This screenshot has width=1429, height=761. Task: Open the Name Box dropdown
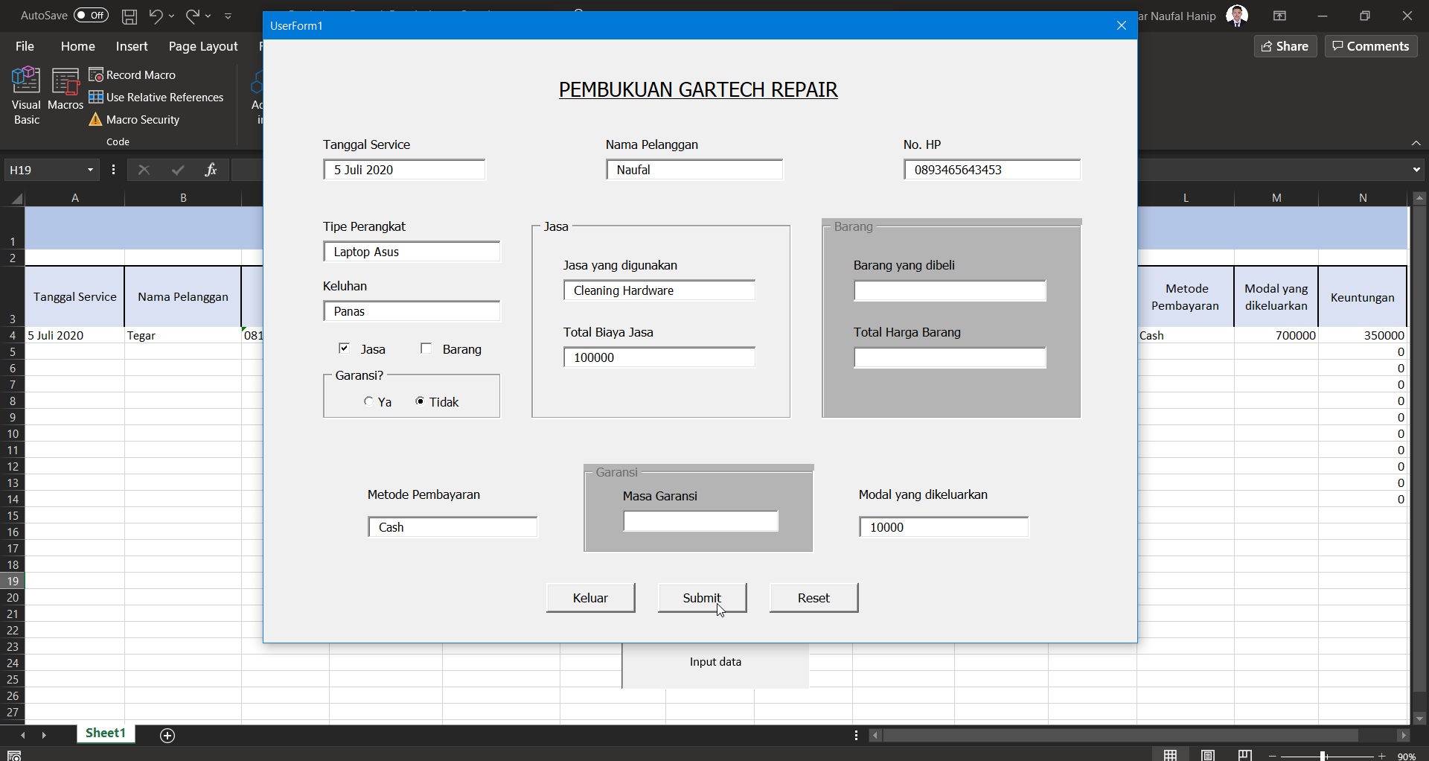tap(89, 169)
